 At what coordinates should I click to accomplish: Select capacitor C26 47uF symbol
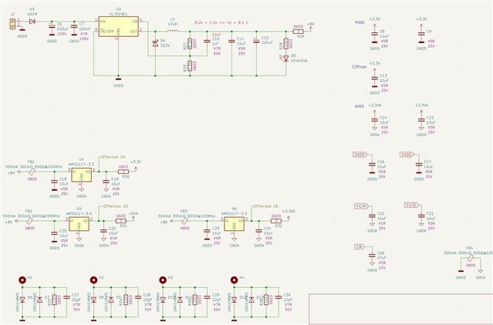pos(372,256)
